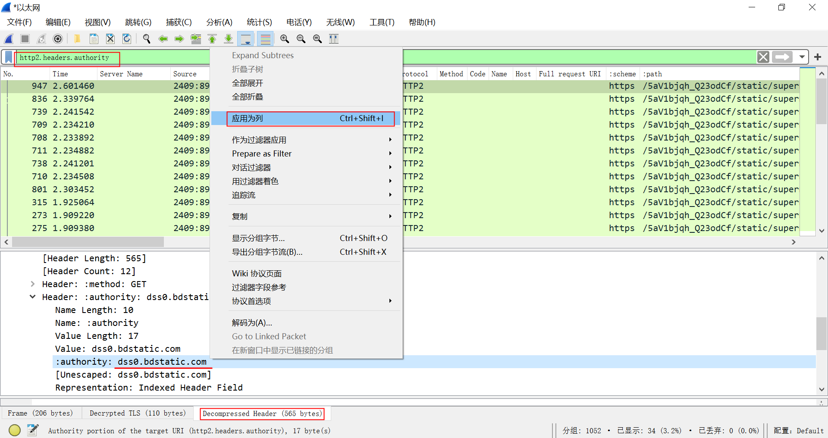Open 追踪流 submenu

(x=306, y=195)
